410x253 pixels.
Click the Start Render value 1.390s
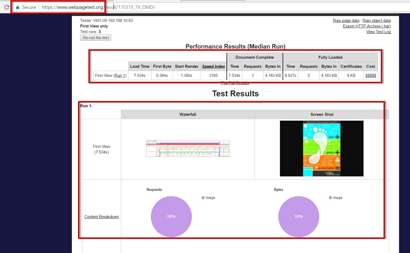pos(186,76)
